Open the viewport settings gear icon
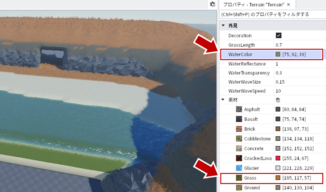 coord(213,4)
